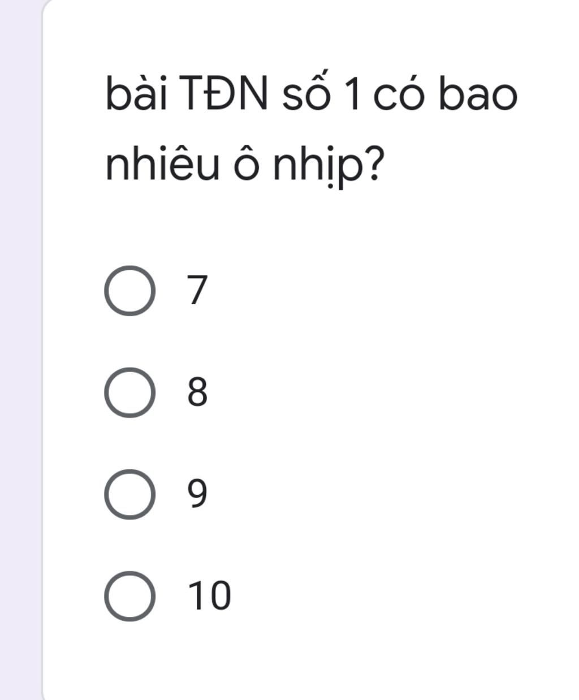The image size is (579, 700).
Task: Click the purple form background strip
Action: (x=20, y=351)
